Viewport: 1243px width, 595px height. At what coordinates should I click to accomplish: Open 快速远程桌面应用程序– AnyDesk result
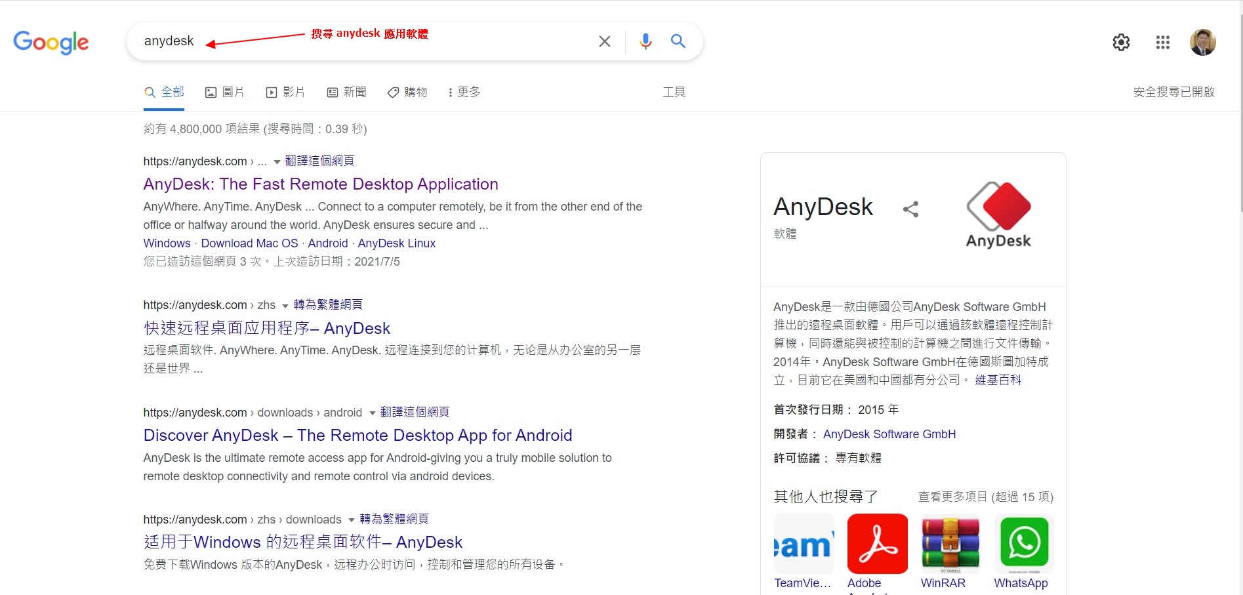point(267,328)
